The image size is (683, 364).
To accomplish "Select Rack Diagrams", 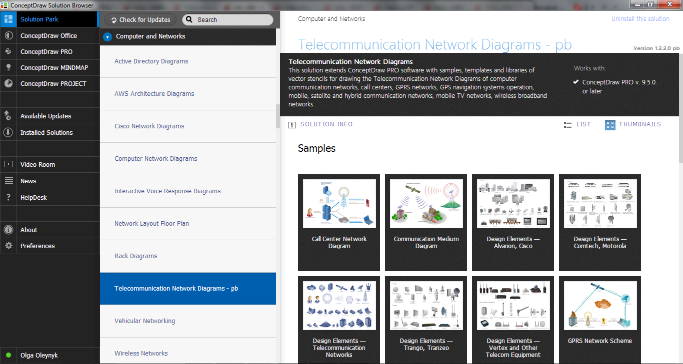I will coord(188,256).
